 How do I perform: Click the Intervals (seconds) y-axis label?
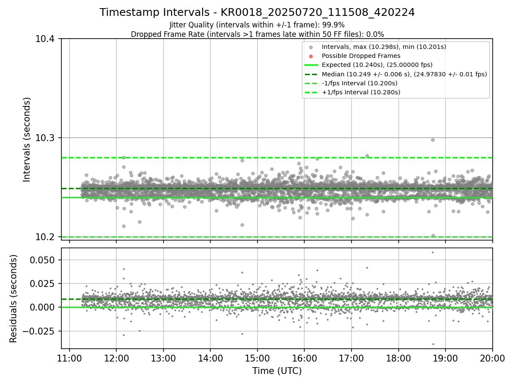27,139
